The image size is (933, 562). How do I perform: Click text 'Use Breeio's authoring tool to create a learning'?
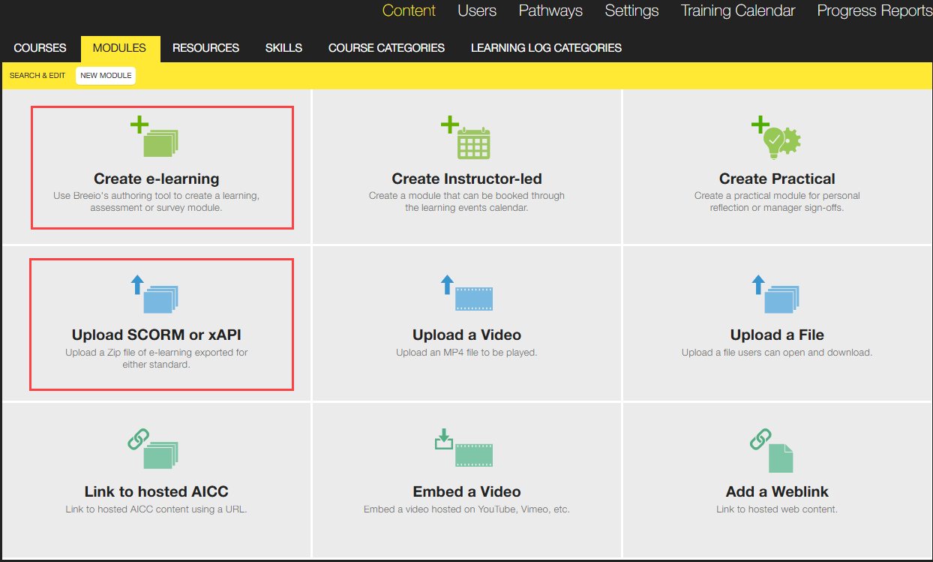tap(157, 196)
